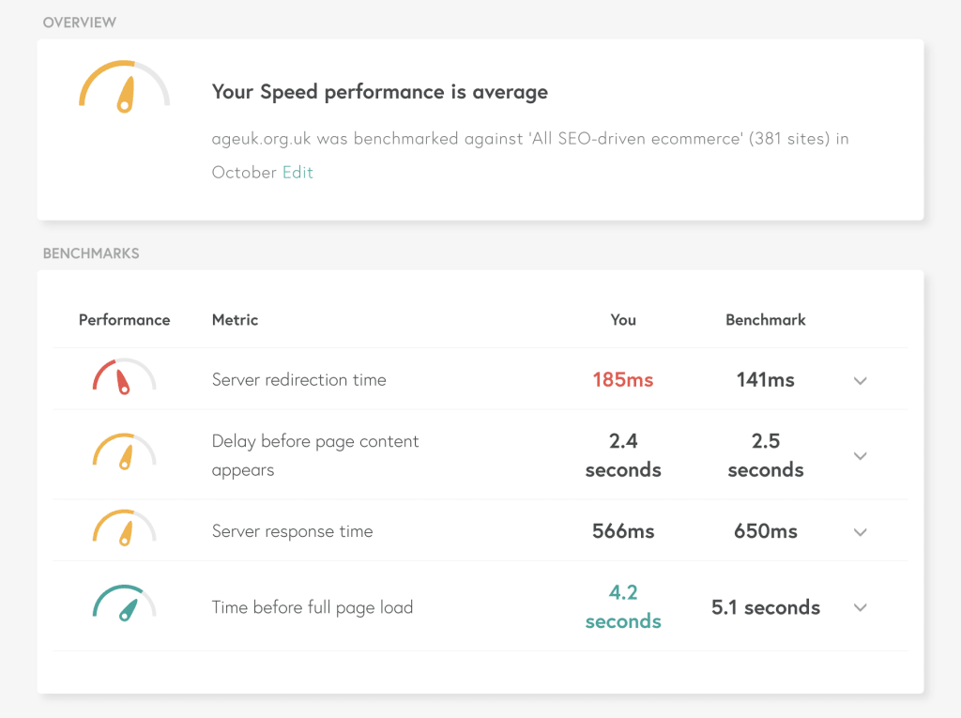
Task: Click the Your Speed performance is average heading
Action: 380,92
